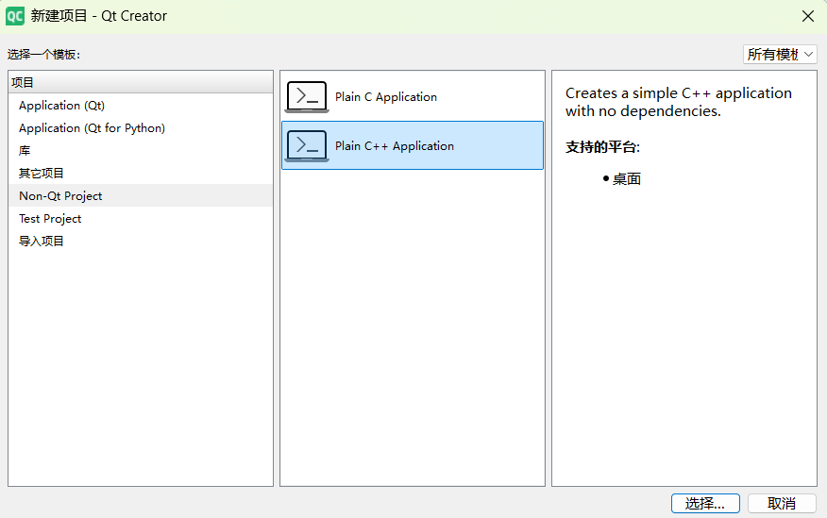Select Application (Qt) category

(x=141, y=106)
